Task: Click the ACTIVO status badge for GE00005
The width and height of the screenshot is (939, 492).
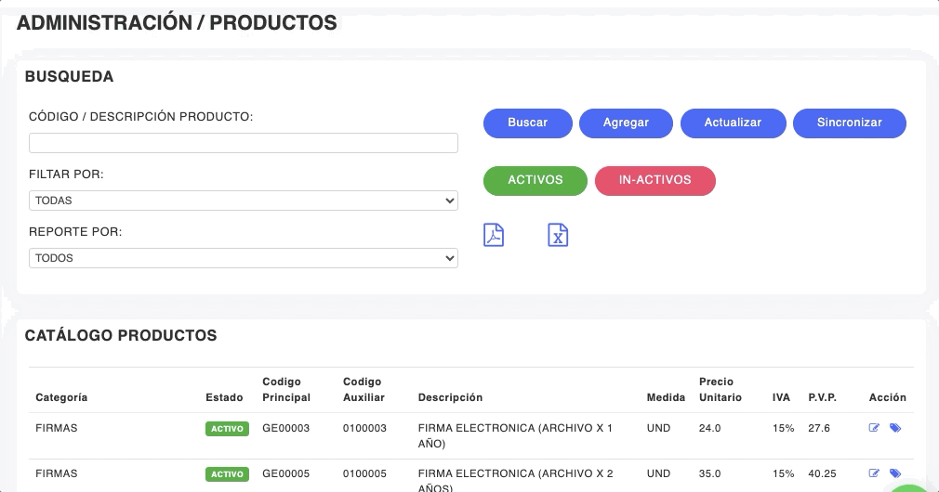Action: pyautogui.click(x=227, y=474)
